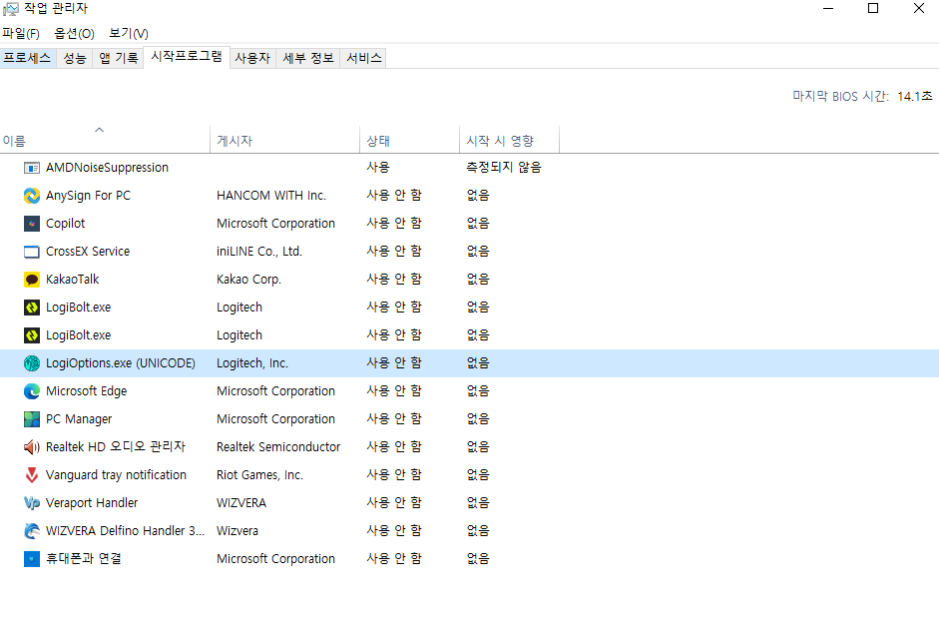Select the Microsoft Edge entry name
939x632 pixels.
[86, 391]
